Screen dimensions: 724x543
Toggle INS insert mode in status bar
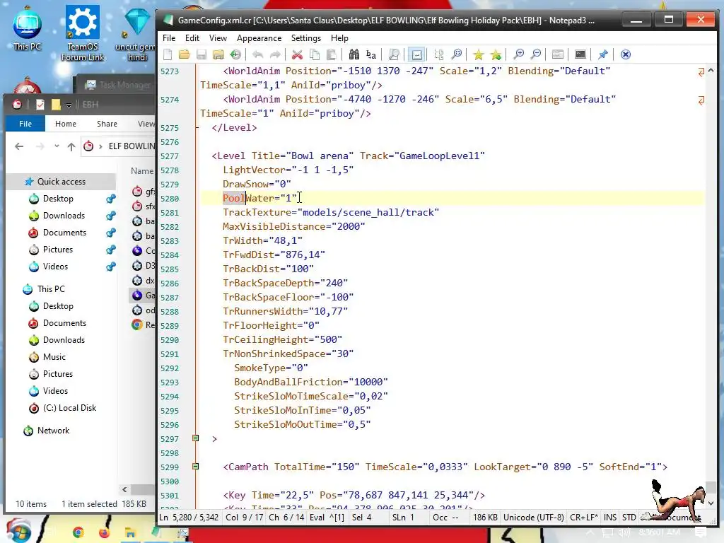pyautogui.click(x=610, y=518)
